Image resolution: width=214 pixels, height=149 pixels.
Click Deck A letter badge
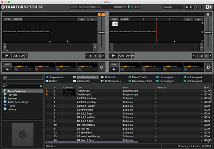(x=101, y=15)
